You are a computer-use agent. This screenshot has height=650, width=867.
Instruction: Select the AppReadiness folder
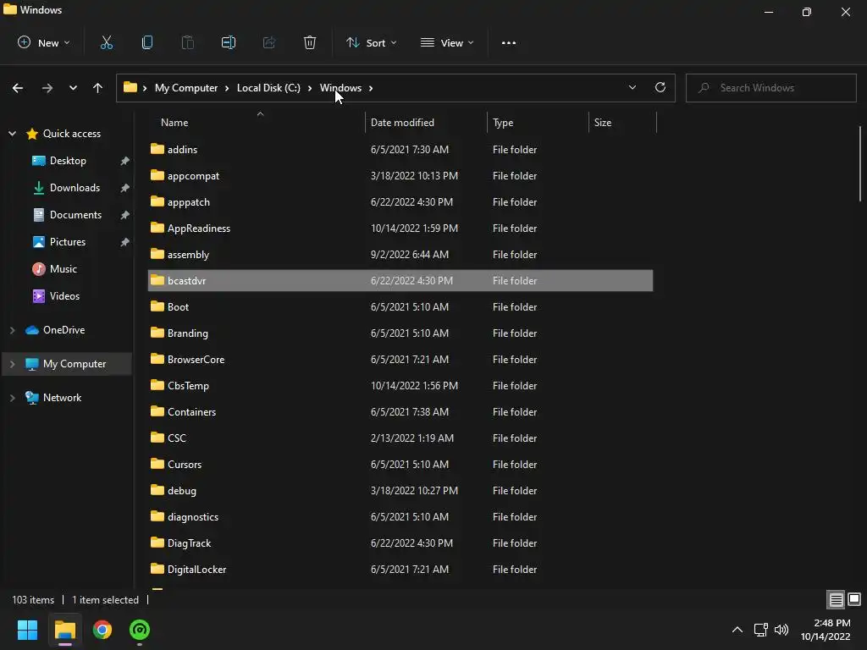400,229
